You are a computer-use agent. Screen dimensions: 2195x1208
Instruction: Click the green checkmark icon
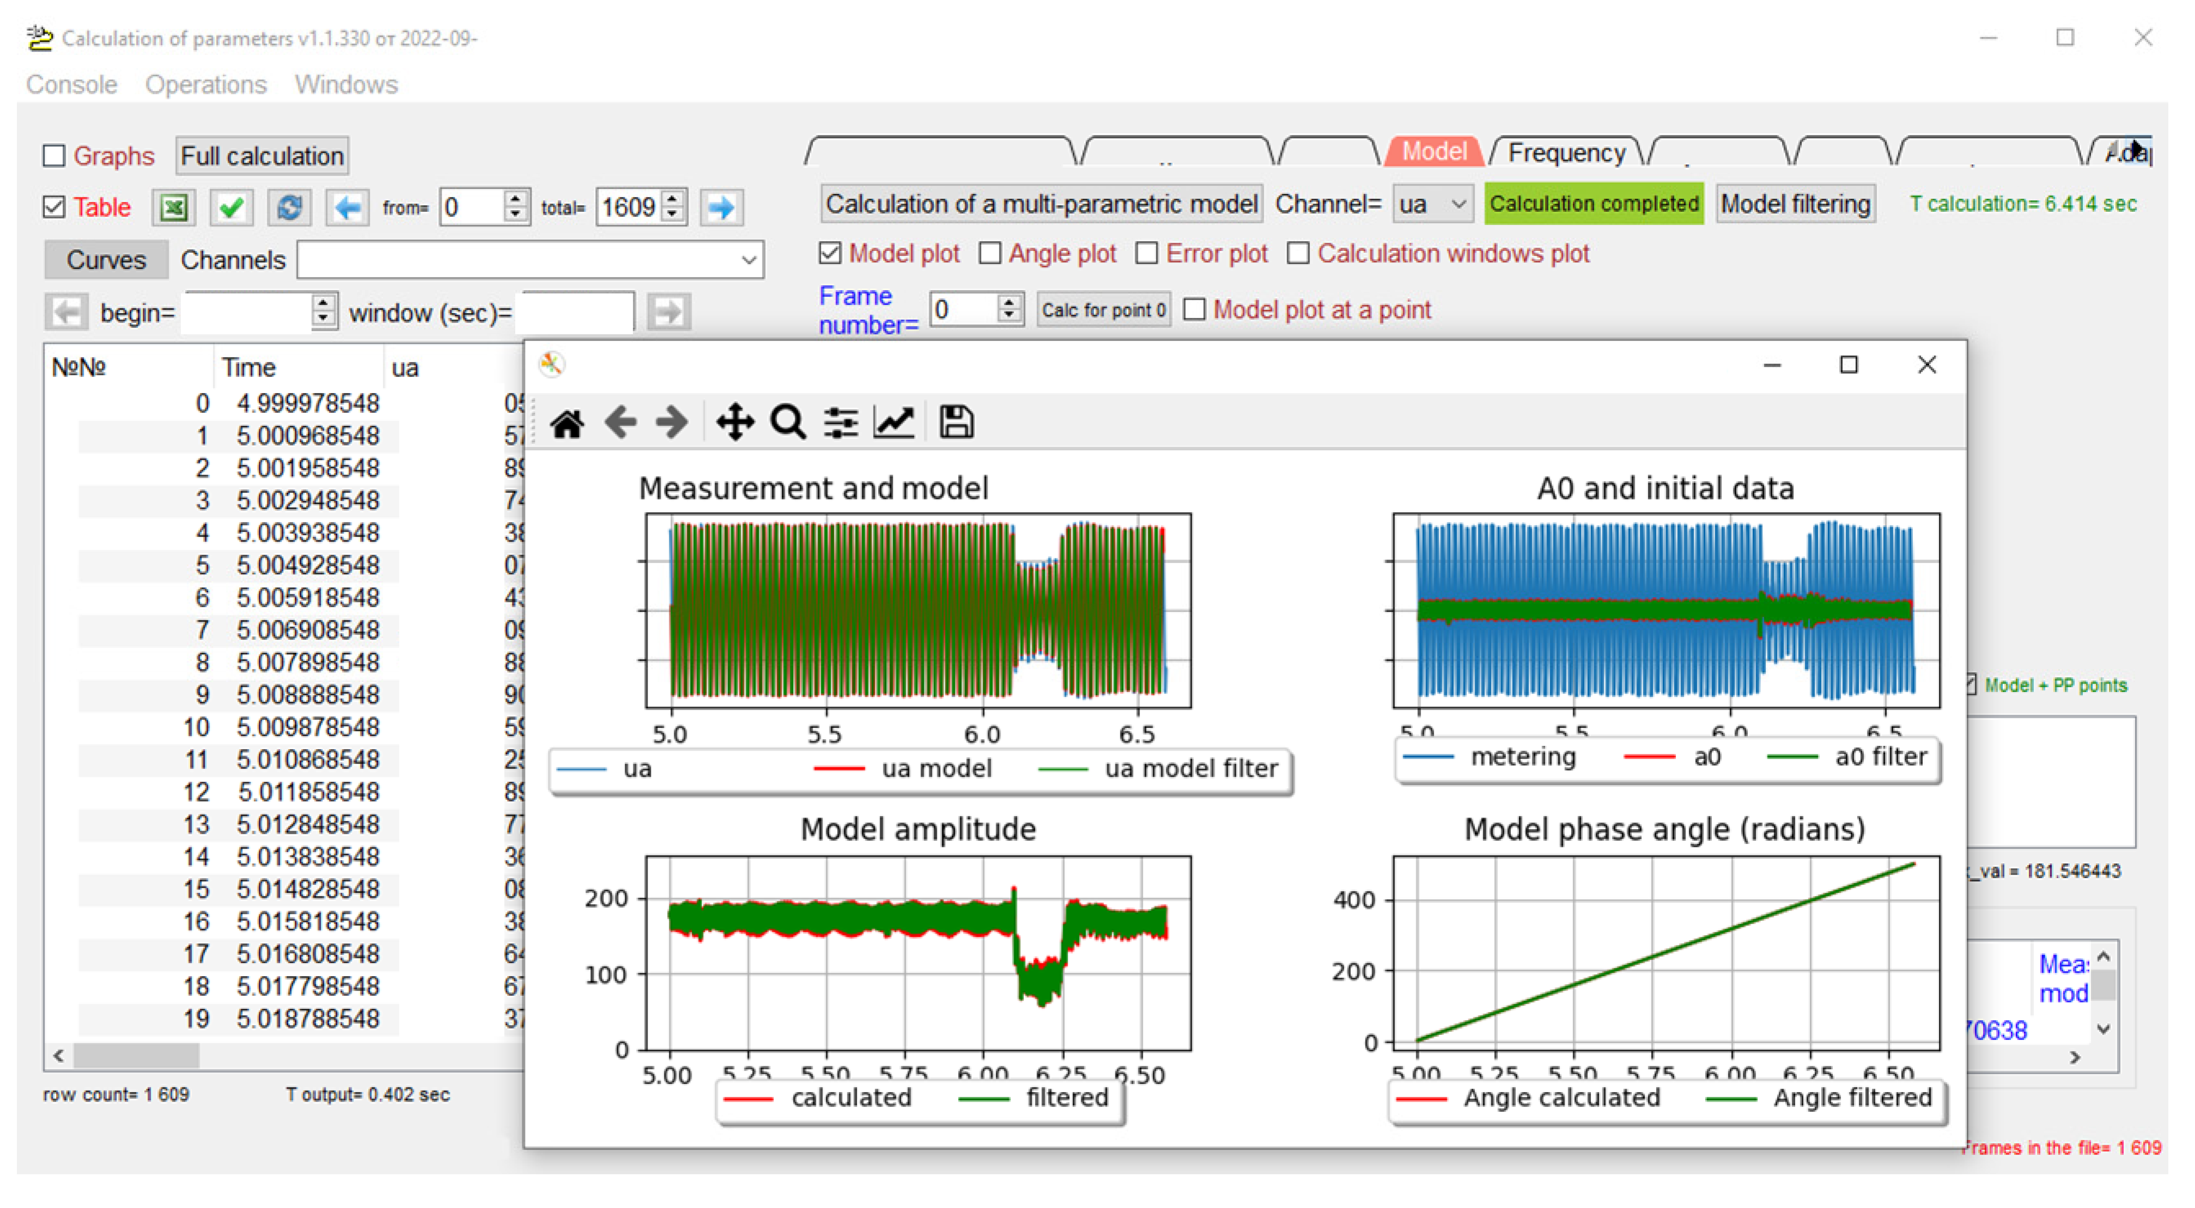click(x=231, y=207)
